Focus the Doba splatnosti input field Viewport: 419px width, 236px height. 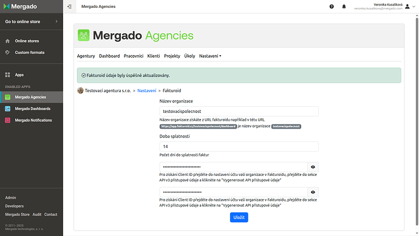coord(239,147)
